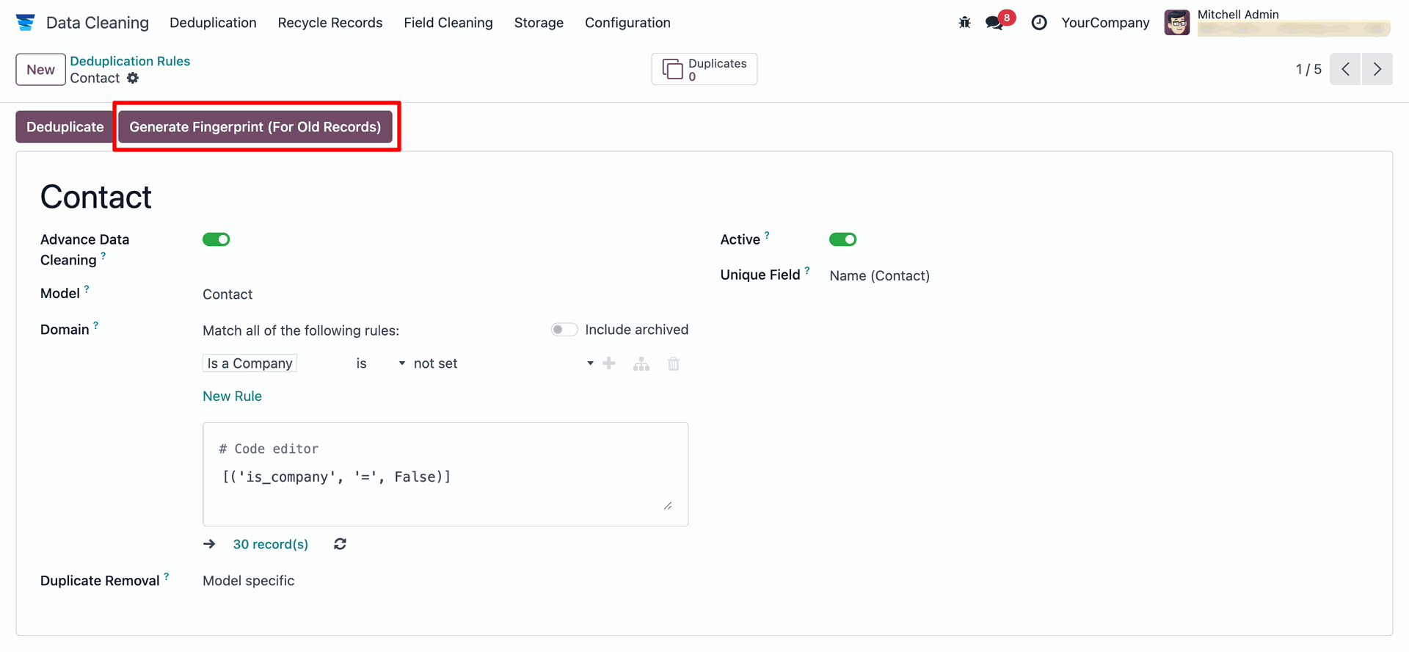
Task: Open the chat messages icon
Action: 995,23
